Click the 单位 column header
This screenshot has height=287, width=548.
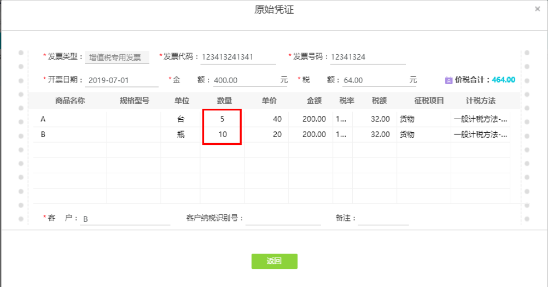click(182, 101)
